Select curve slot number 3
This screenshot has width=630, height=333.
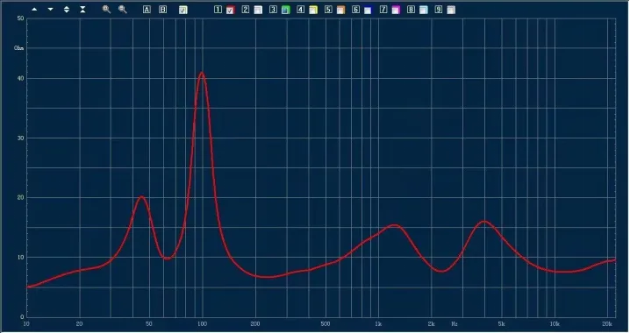pyautogui.click(x=273, y=10)
